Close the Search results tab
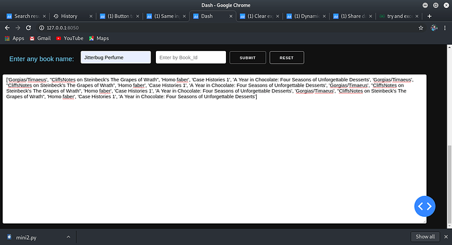This screenshot has height=245, width=452. 44,16
